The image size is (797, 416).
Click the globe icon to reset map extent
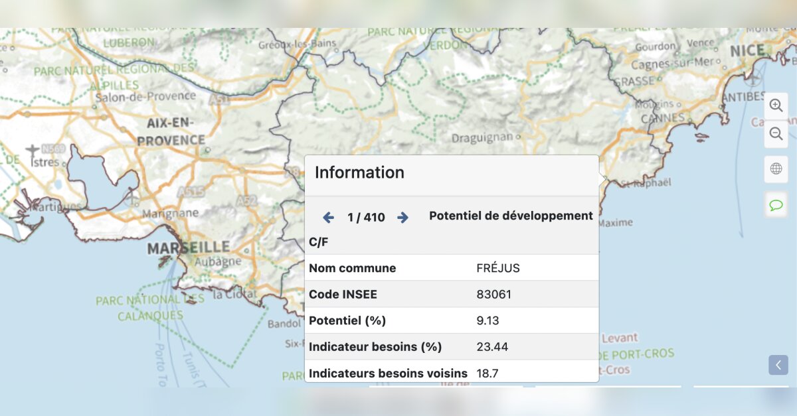coord(776,169)
